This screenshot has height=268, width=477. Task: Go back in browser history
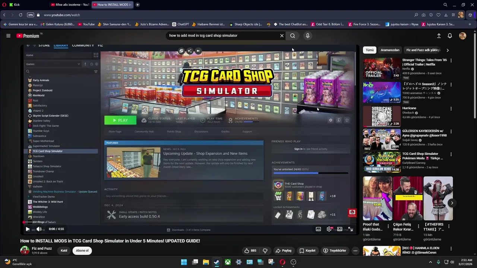coord(4,15)
